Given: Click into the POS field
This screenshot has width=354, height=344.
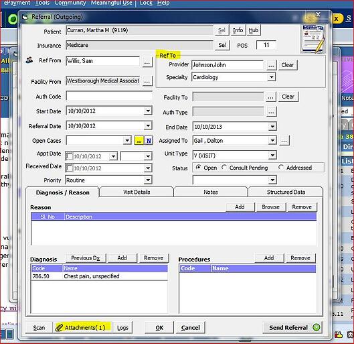Looking at the screenshot, I should [266, 45].
